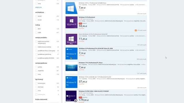184x103 pixels.
Task: Open Windows 7 Pro Professional PL Klucz listing
Action: (91, 63)
